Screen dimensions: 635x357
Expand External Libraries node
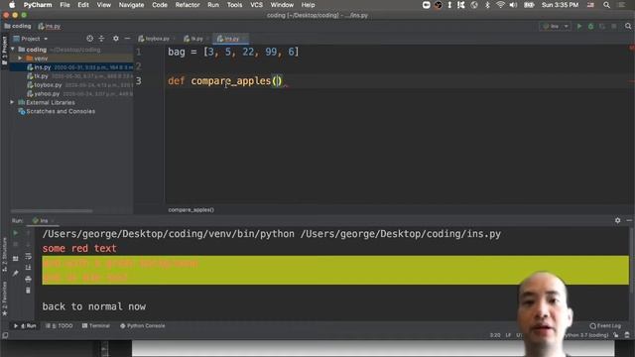(12, 102)
